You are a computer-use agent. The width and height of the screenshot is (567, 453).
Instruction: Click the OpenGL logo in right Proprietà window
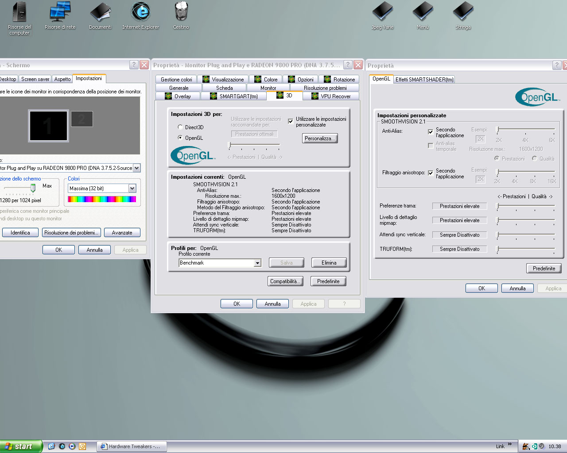pyautogui.click(x=538, y=97)
